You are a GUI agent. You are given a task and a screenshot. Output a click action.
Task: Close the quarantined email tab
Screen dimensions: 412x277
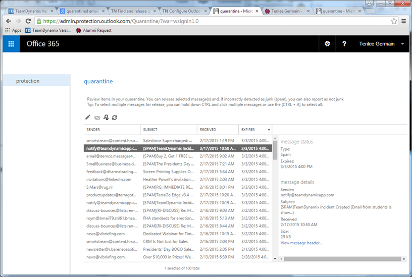click(x=103, y=11)
